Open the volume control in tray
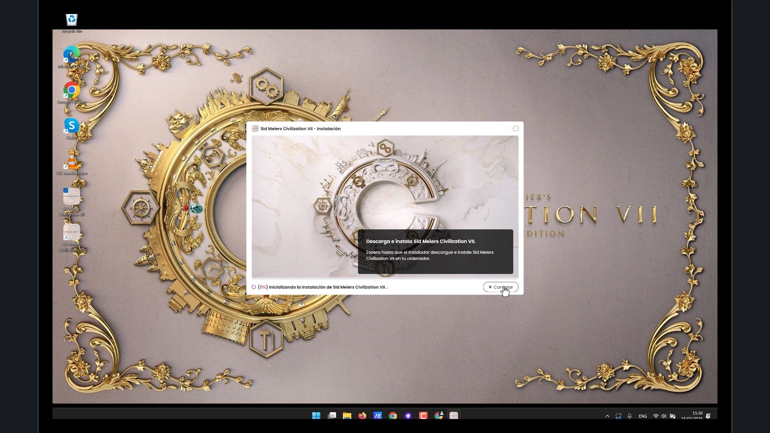This screenshot has height=433, width=770. 664,416
